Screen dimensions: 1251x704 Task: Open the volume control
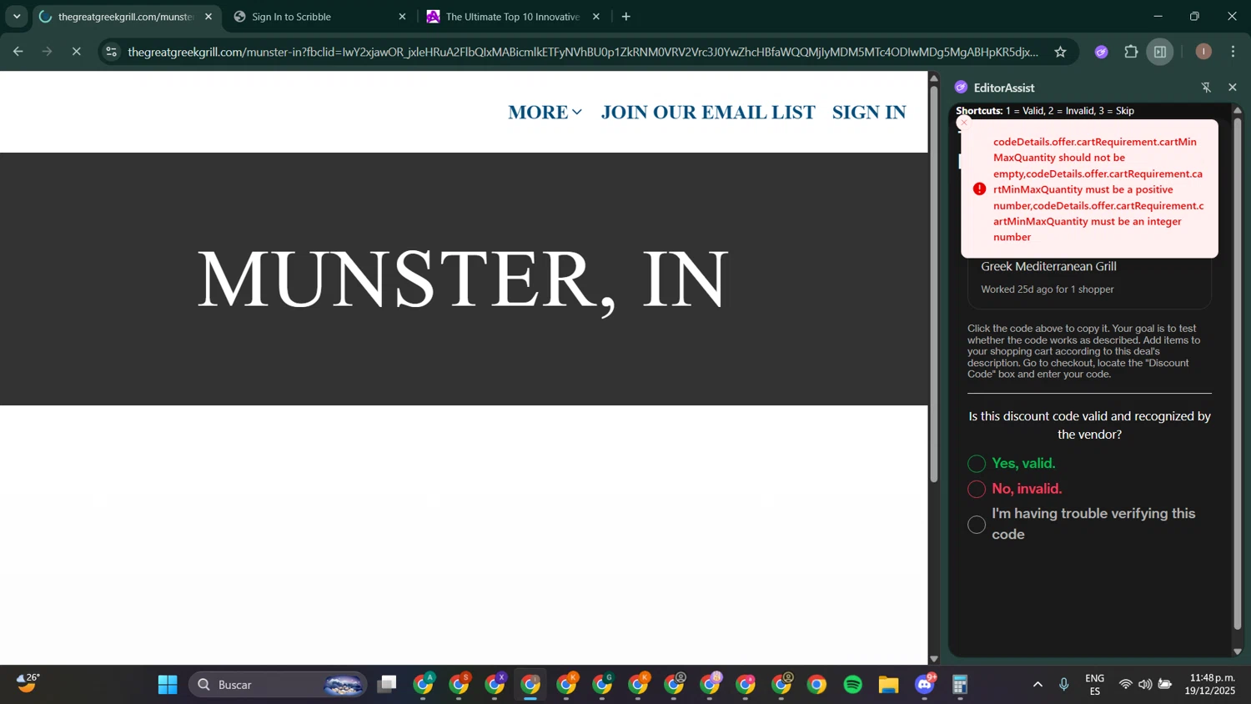tap(1145, 685)
